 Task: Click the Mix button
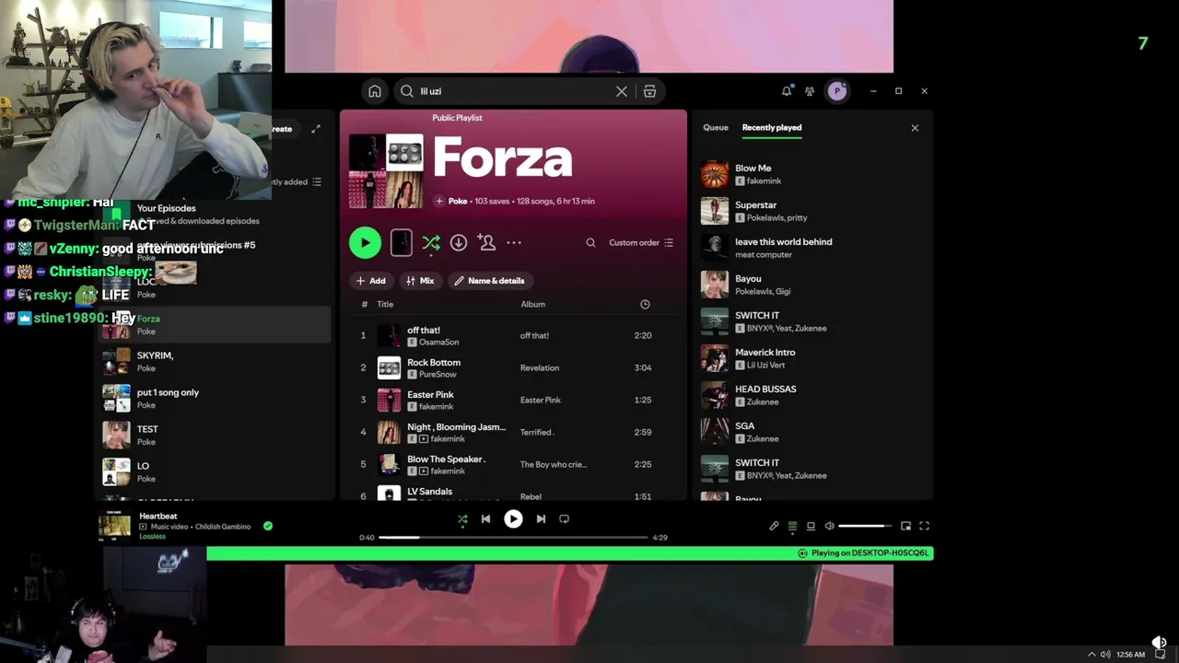420,281
